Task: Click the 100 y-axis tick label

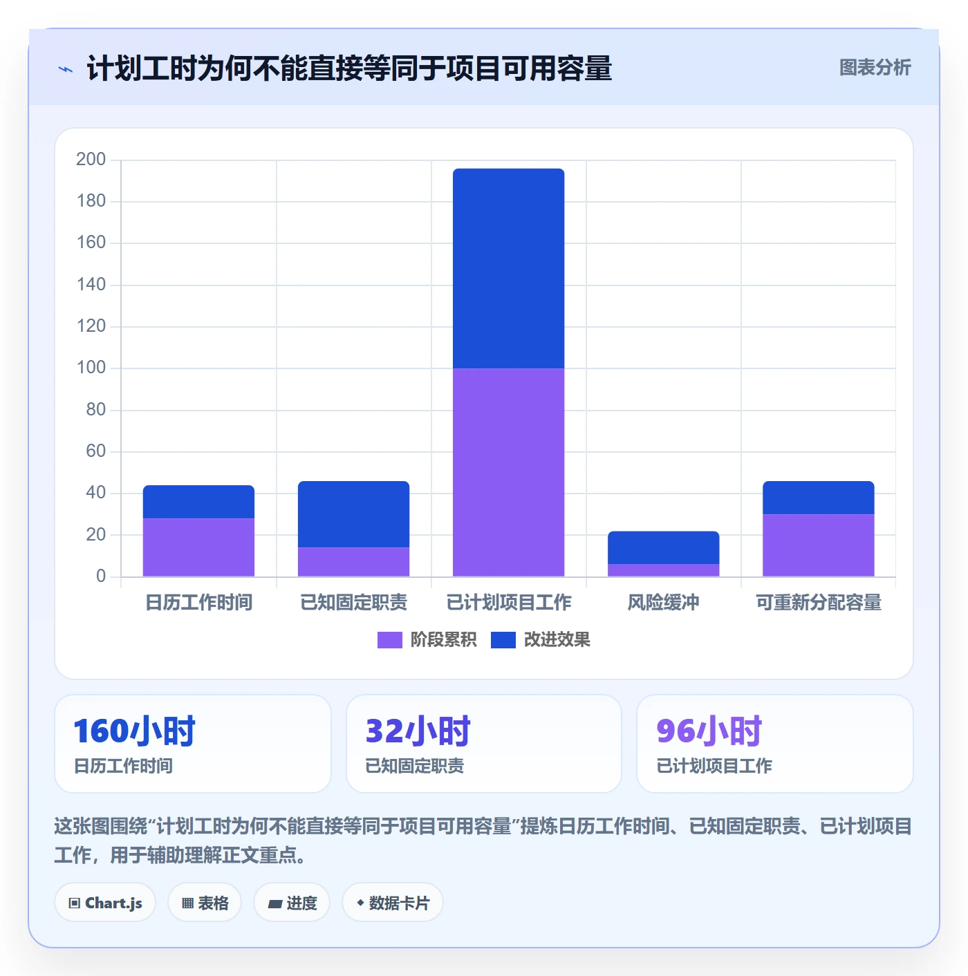Action: tap(91, 368)
